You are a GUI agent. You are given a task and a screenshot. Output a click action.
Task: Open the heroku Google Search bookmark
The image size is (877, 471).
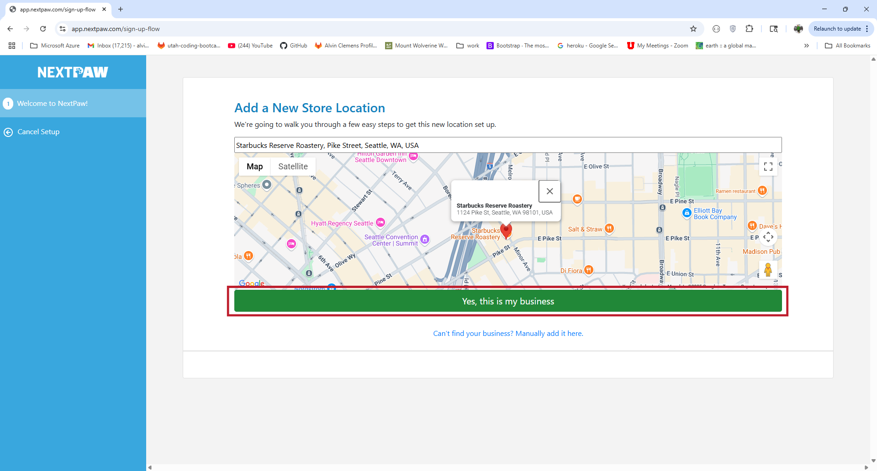pos(588,46)
